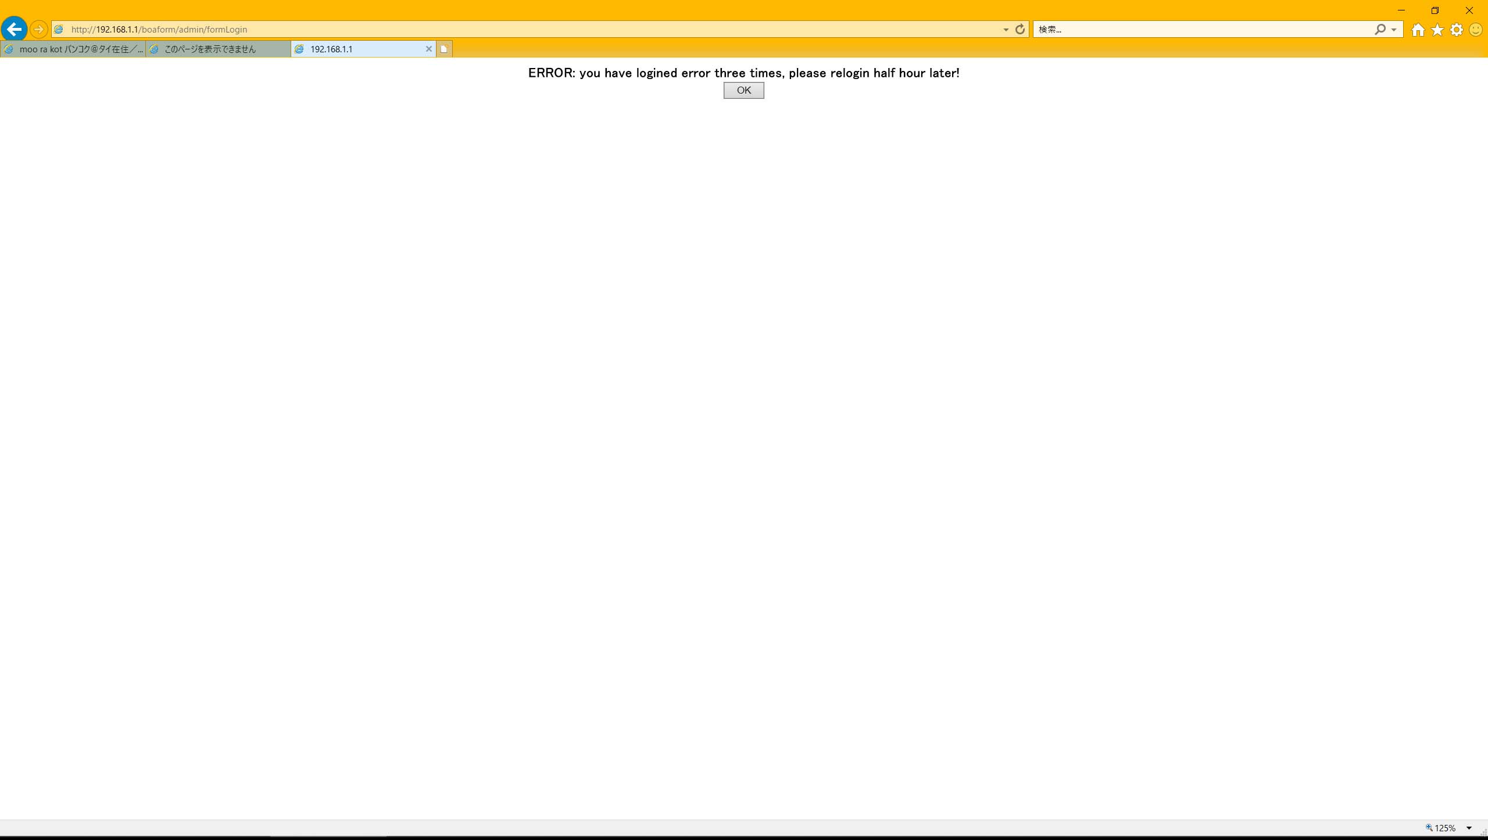Viewport: 1488px width, 840px height.
Task: Minimize the browser window
Action: [x=1401, y=10]
